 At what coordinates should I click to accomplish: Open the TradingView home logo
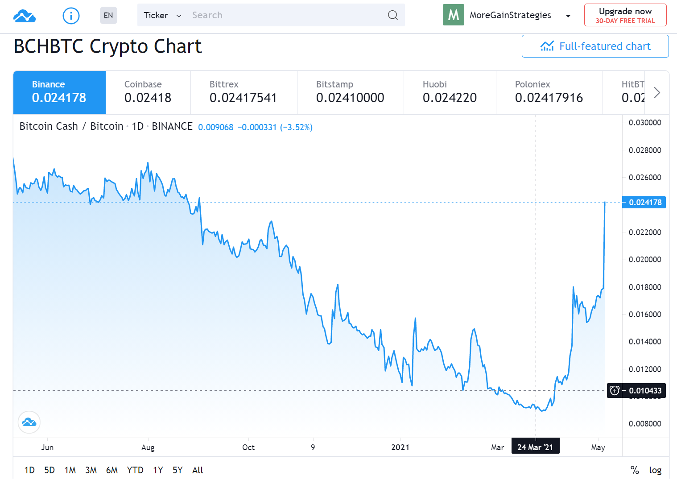(25, 16)
